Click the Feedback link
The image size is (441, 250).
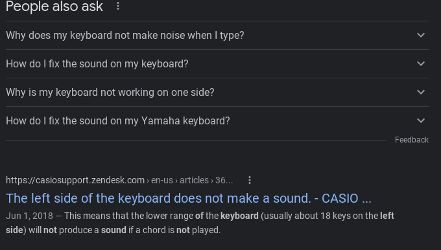pyautogui.click(x=412, y=140)
